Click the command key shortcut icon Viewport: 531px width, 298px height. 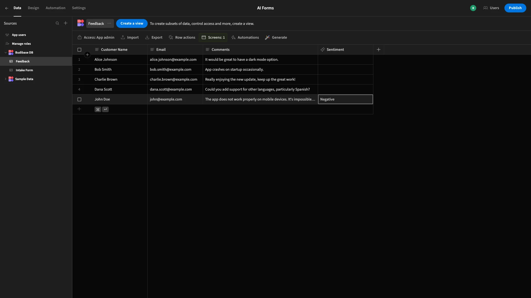98,109
